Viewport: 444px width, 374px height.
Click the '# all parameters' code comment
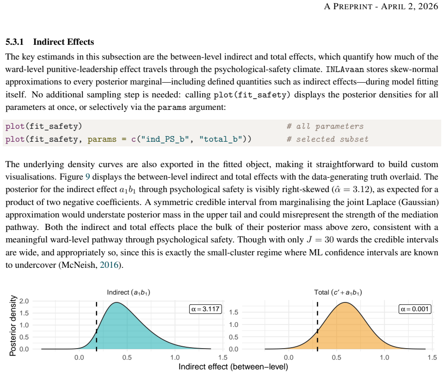(x=325, y=127)
